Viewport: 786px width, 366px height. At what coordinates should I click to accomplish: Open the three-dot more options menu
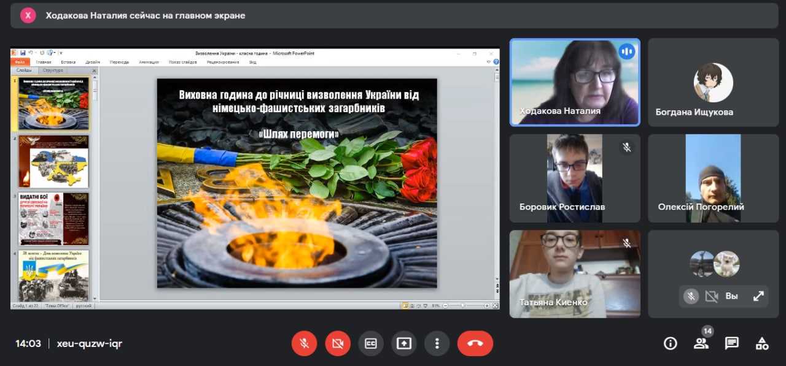point(437,343)
